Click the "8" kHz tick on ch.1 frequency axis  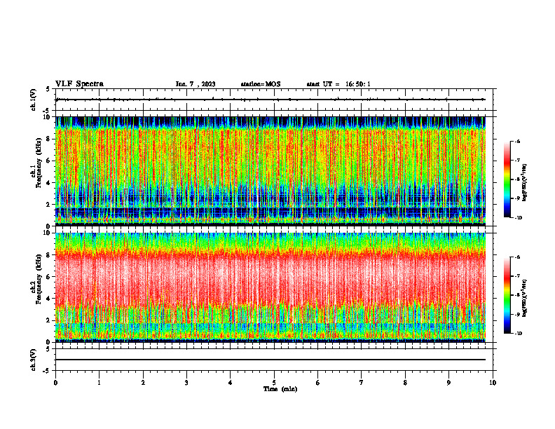[x=49, y=139]
